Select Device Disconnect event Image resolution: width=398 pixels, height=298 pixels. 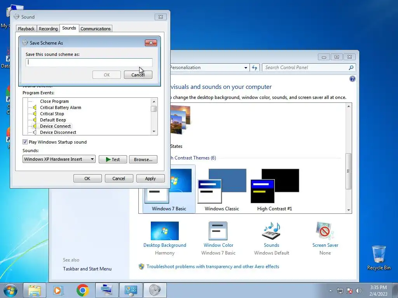(58, 132)
